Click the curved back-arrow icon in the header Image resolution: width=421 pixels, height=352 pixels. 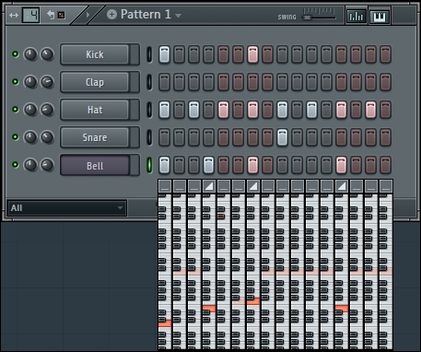(51, 15)
